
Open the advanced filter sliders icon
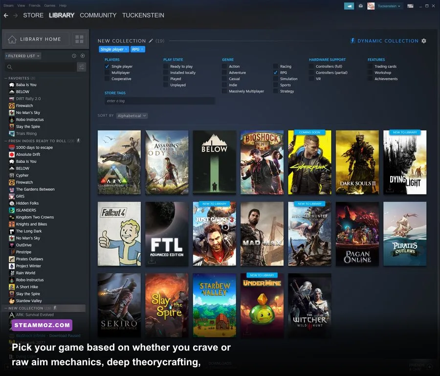pos(81,67)
